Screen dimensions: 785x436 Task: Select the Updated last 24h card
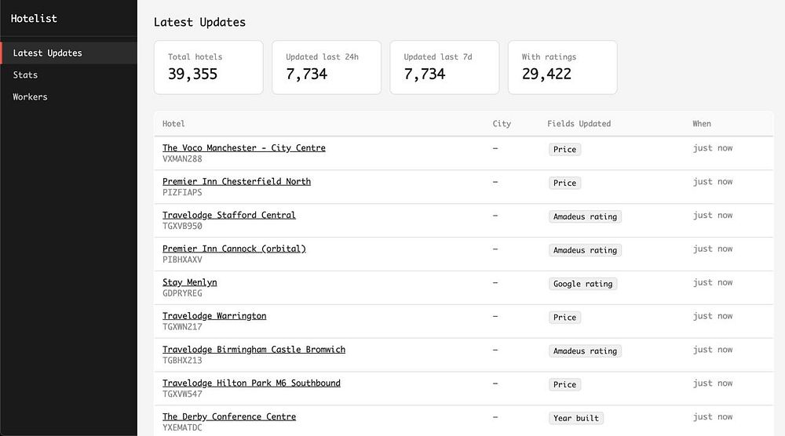click(x=326, y=67)
